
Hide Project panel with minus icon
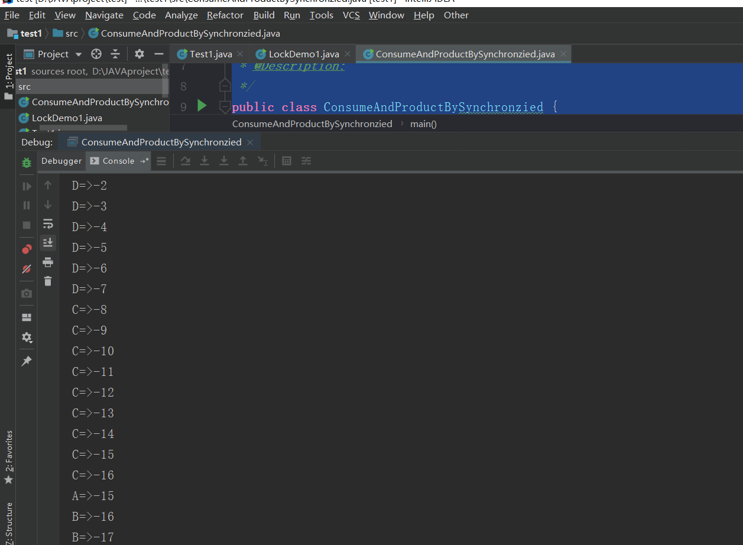pyautogui.click(x=158, y=54)
